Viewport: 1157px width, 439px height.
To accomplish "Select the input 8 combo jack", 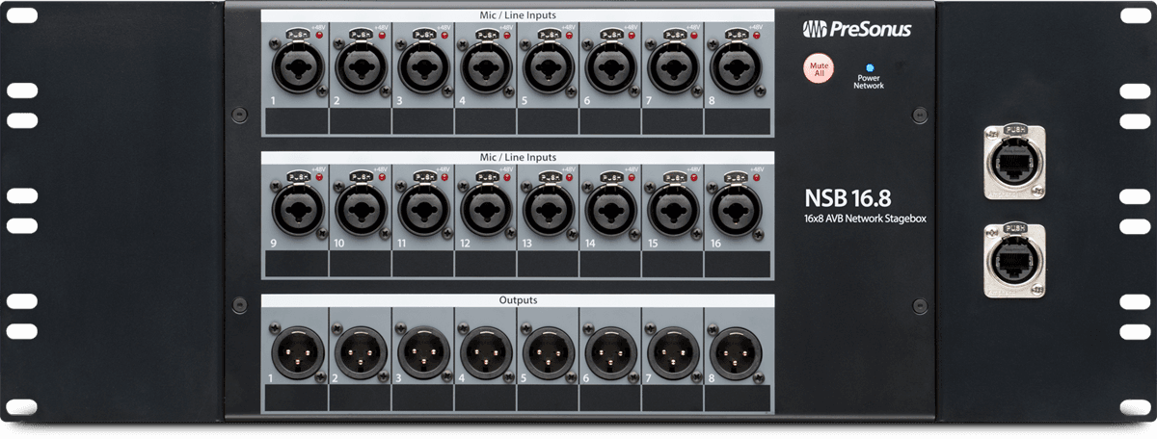I will click(x=735, y=69).
